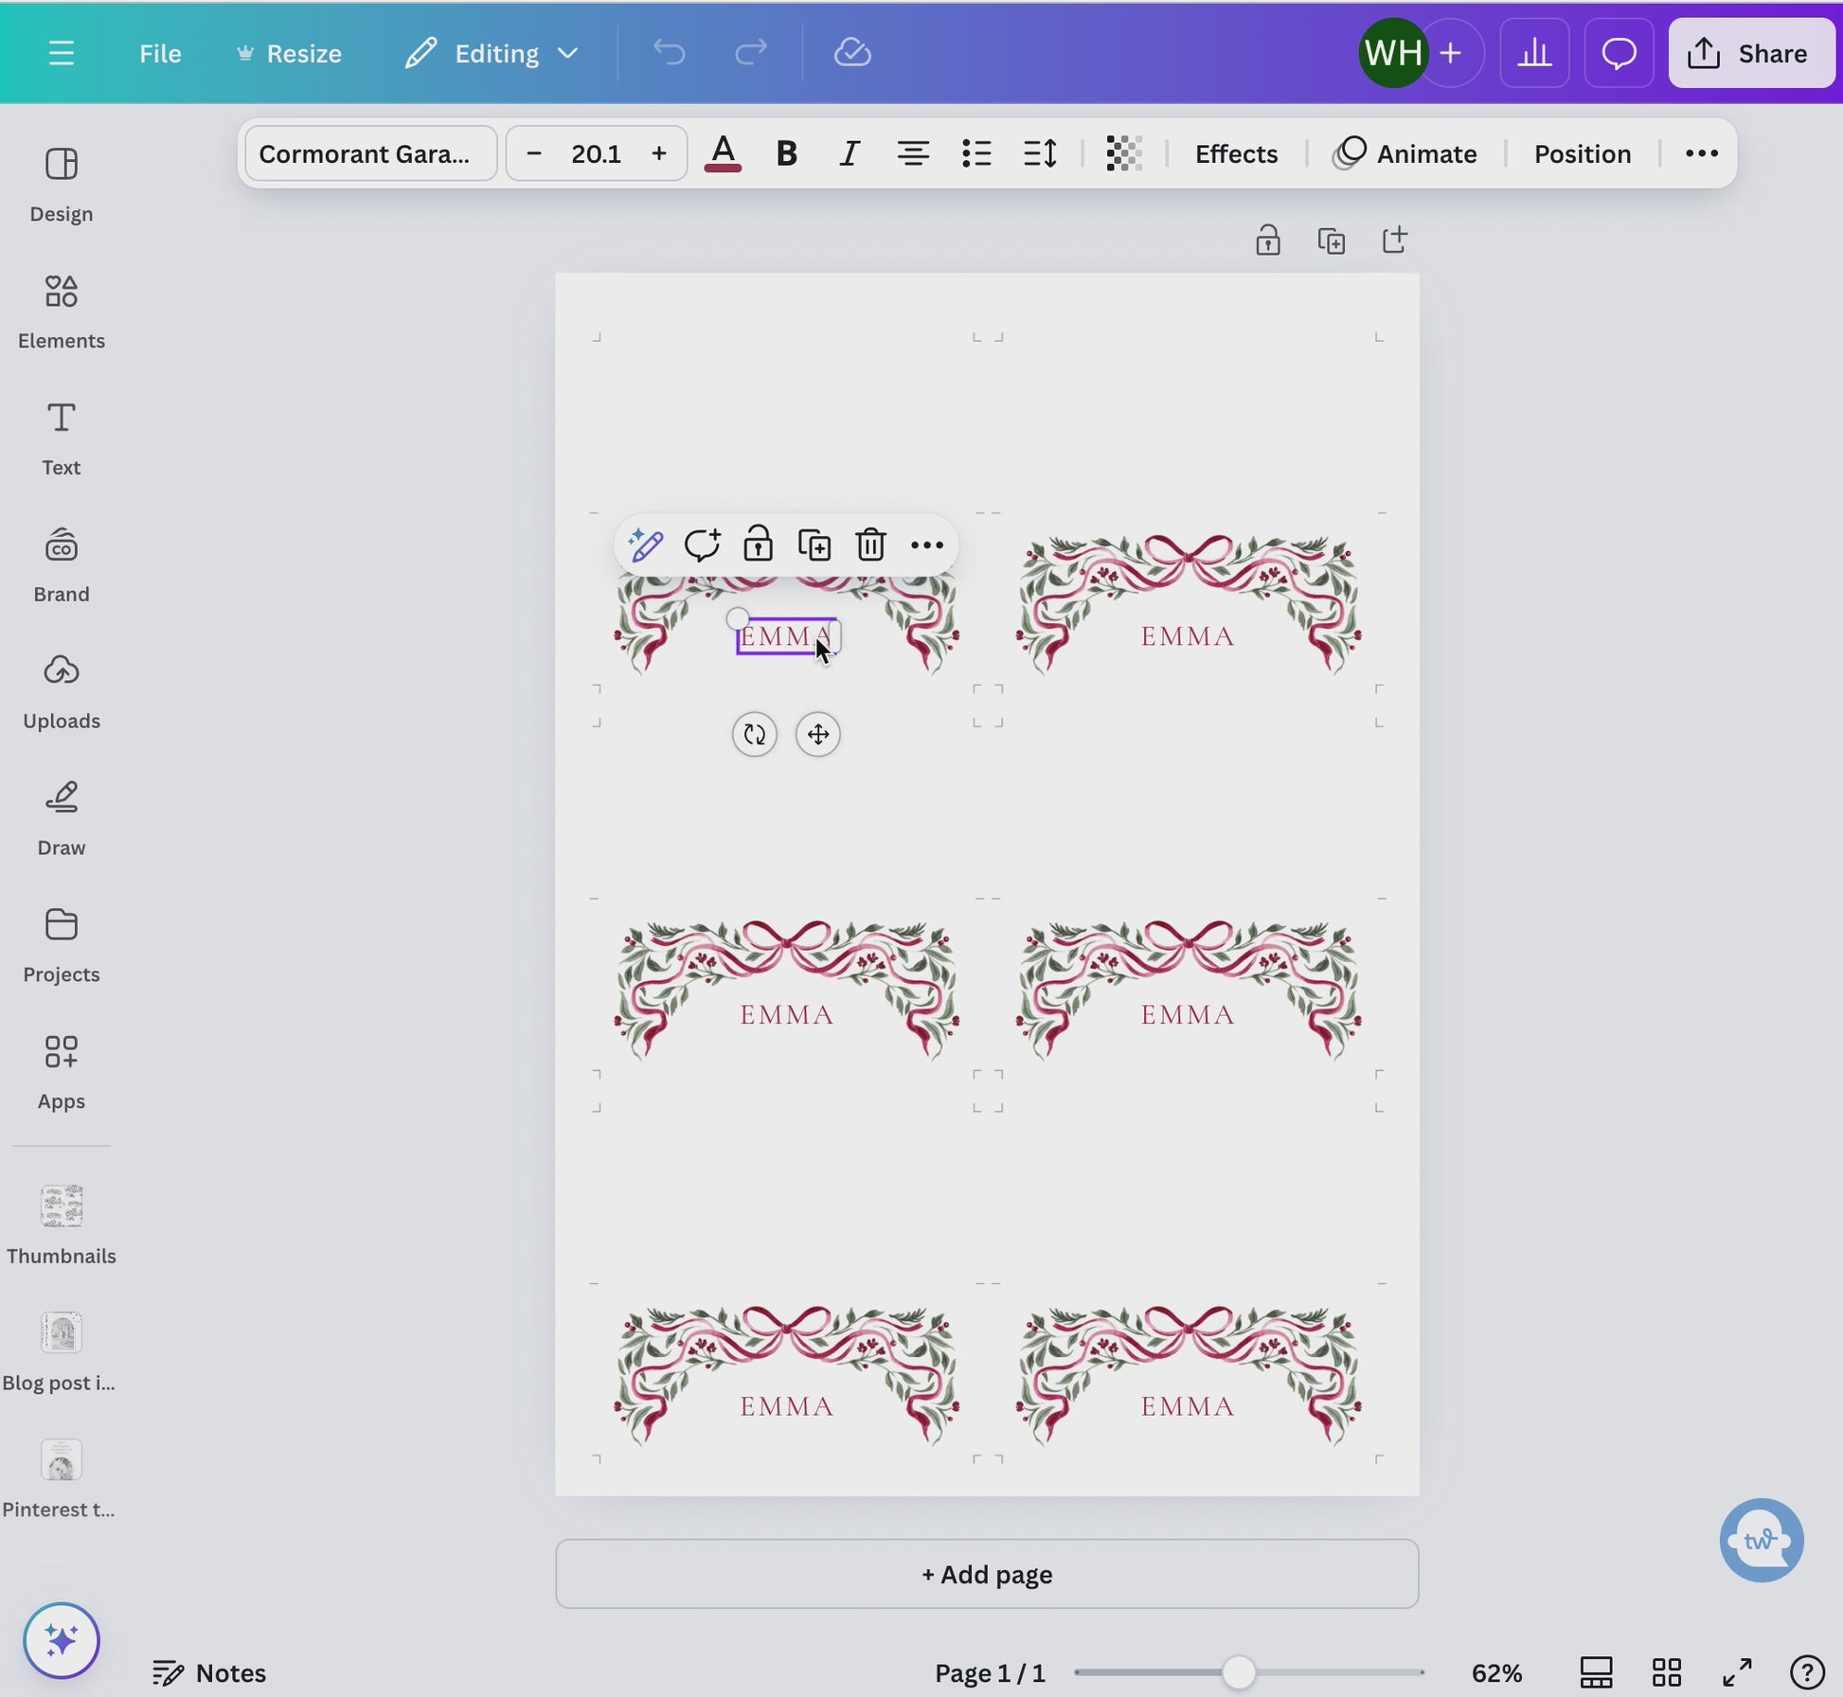Screen dimensions: 1843x1697
Task: Open more options ellipsis in text toolbar
Action: pyautogui.click(x=1701, y=153)
